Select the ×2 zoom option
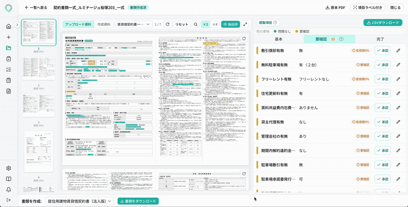This screenshot has height=207, width=408. pos(205,24)
